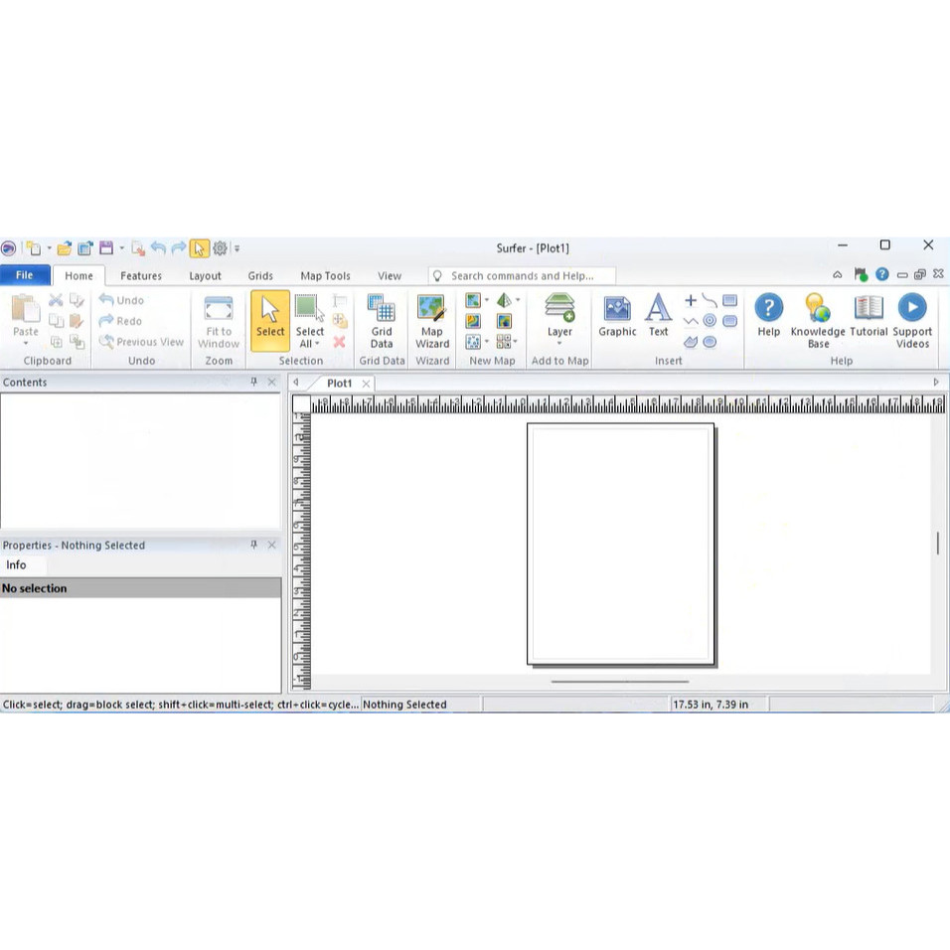The height and width of the screenshot is (950, 950).
Task: Choose the ellipse insert tool
Action: [x=710, y=342]
